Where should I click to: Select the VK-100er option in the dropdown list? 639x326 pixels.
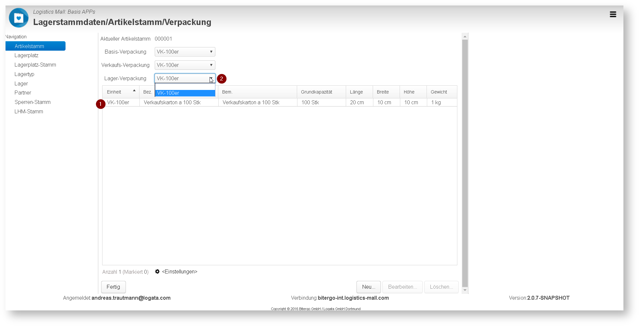point(185,93)
